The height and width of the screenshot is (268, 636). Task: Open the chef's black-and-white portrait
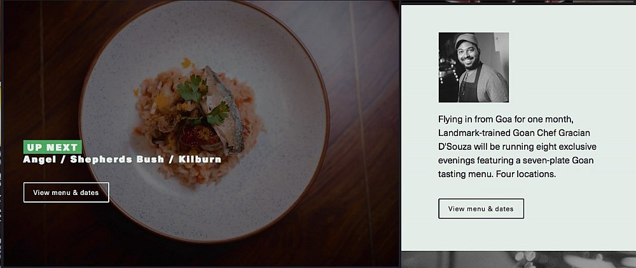(x=473, y=67)
